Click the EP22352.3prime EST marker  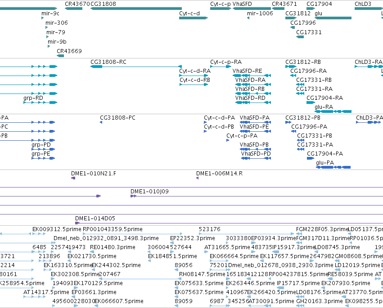172,243
